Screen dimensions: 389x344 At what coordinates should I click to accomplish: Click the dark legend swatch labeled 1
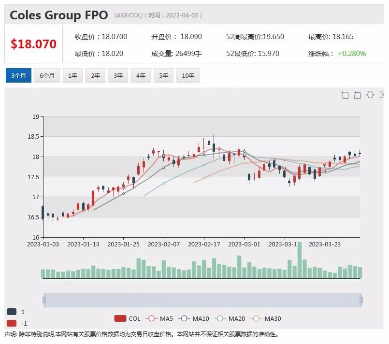12,312
